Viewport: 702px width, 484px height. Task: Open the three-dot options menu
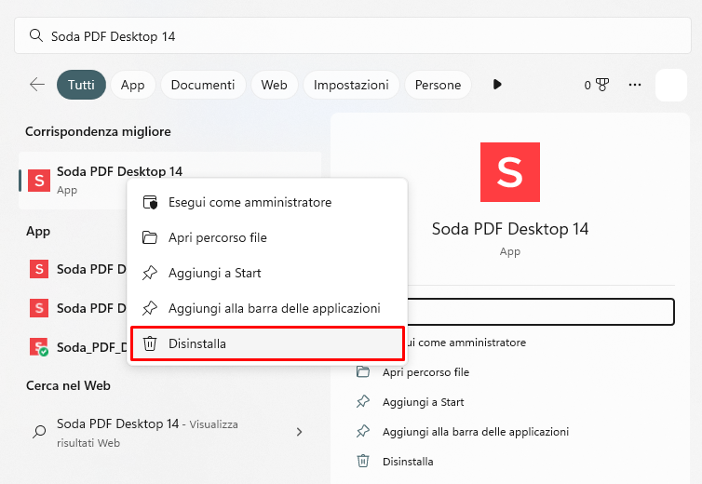pos(635,85)
